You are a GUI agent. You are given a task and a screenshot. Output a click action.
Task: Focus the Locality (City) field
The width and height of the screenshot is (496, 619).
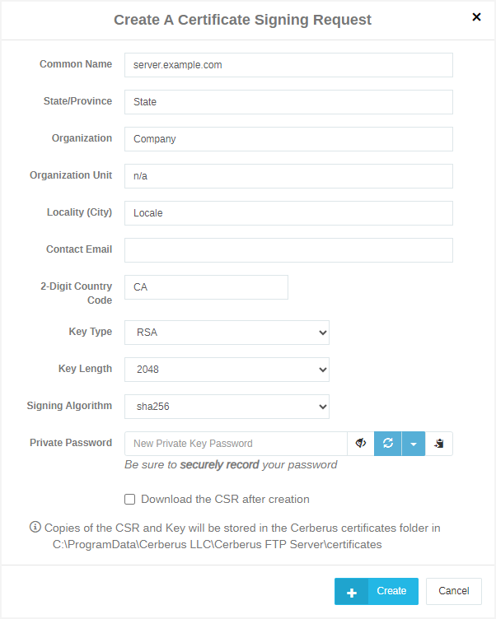point(288,213)
